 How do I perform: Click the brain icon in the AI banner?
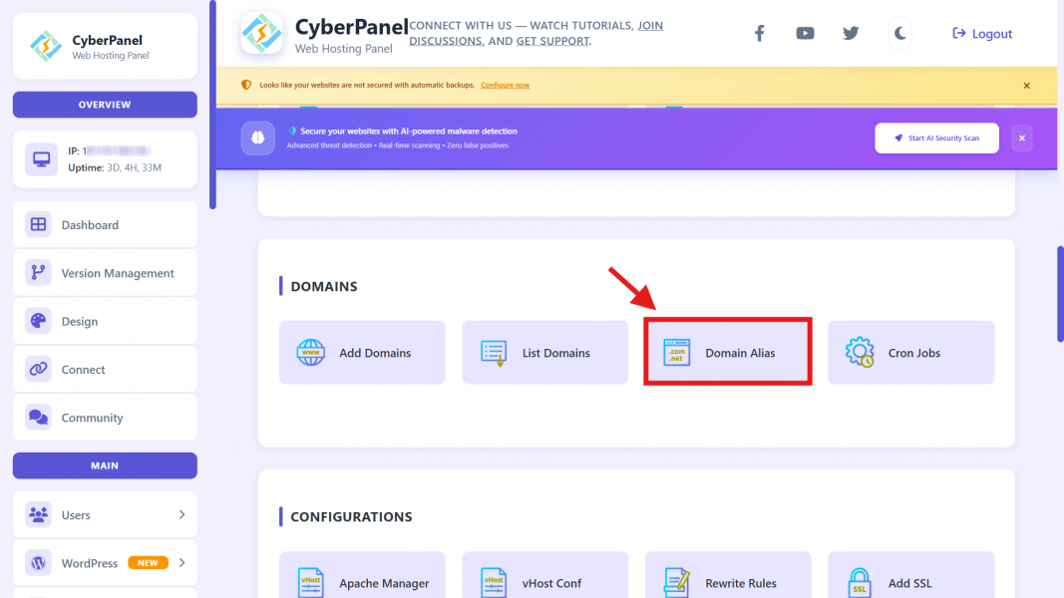pyautogui.click(x=258, y=139)
